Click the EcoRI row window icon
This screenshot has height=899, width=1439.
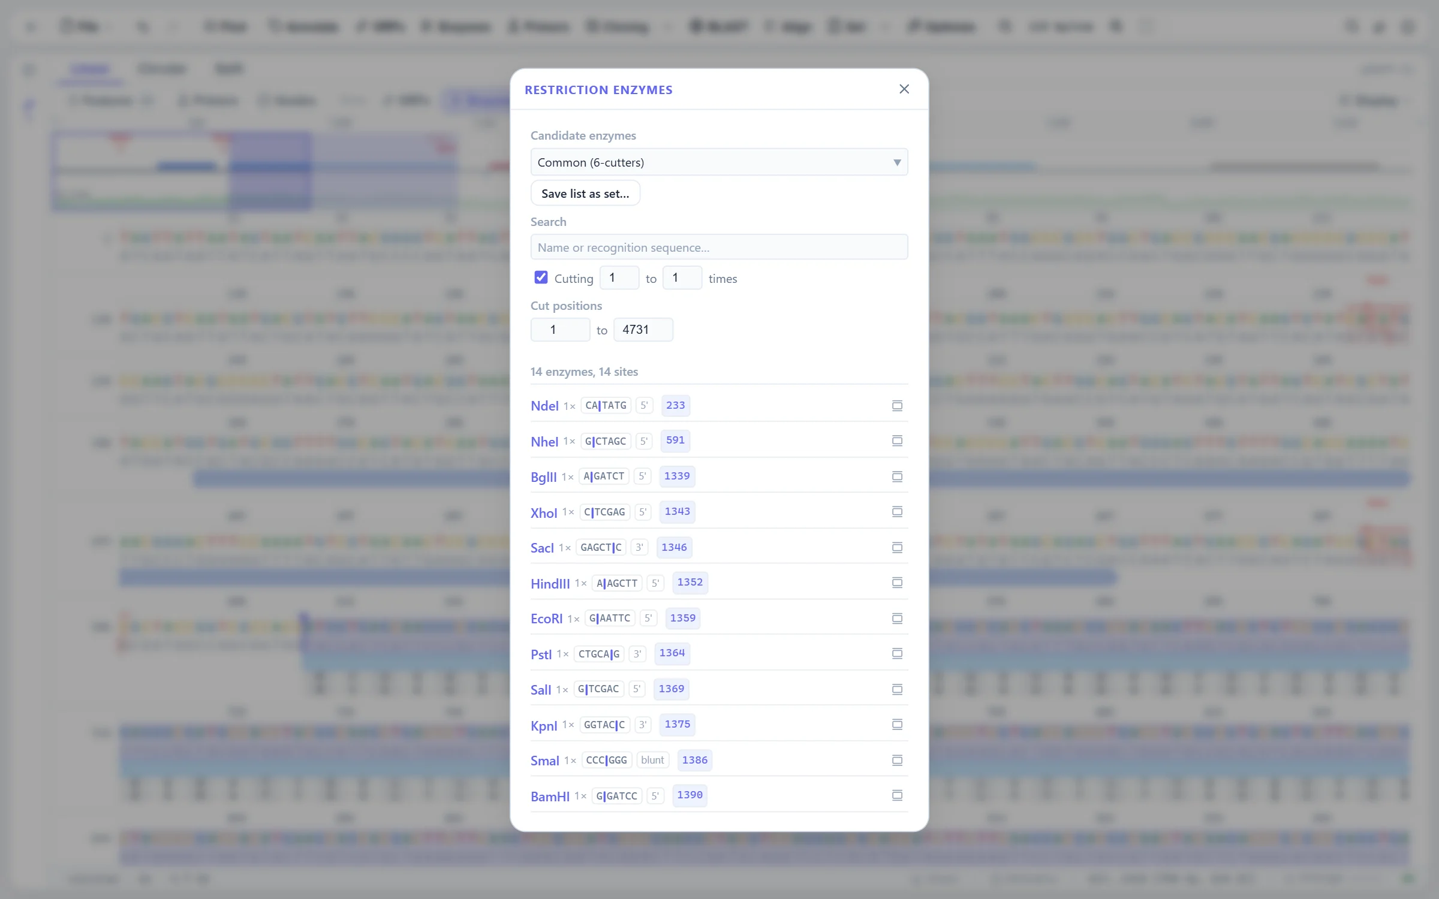[897, 618]
